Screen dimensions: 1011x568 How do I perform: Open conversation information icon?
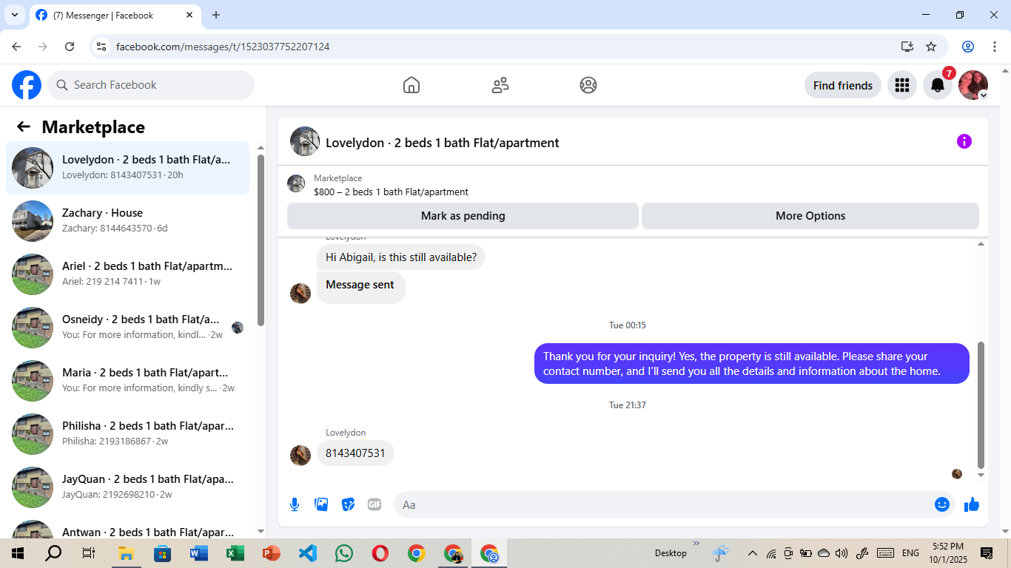coord(964,141)
